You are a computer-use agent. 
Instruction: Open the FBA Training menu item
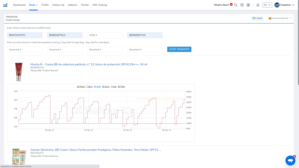[100, 5]
